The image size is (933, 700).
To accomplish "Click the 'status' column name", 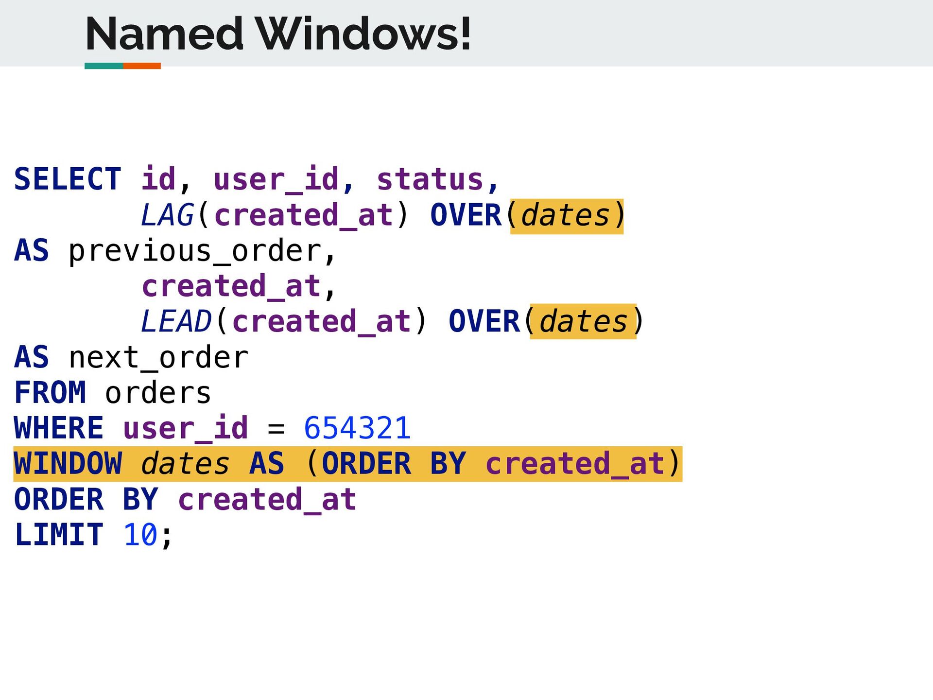I will click(x=430, y=179).
